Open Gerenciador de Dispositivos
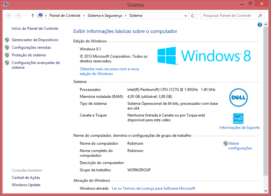 click(35, 40)
